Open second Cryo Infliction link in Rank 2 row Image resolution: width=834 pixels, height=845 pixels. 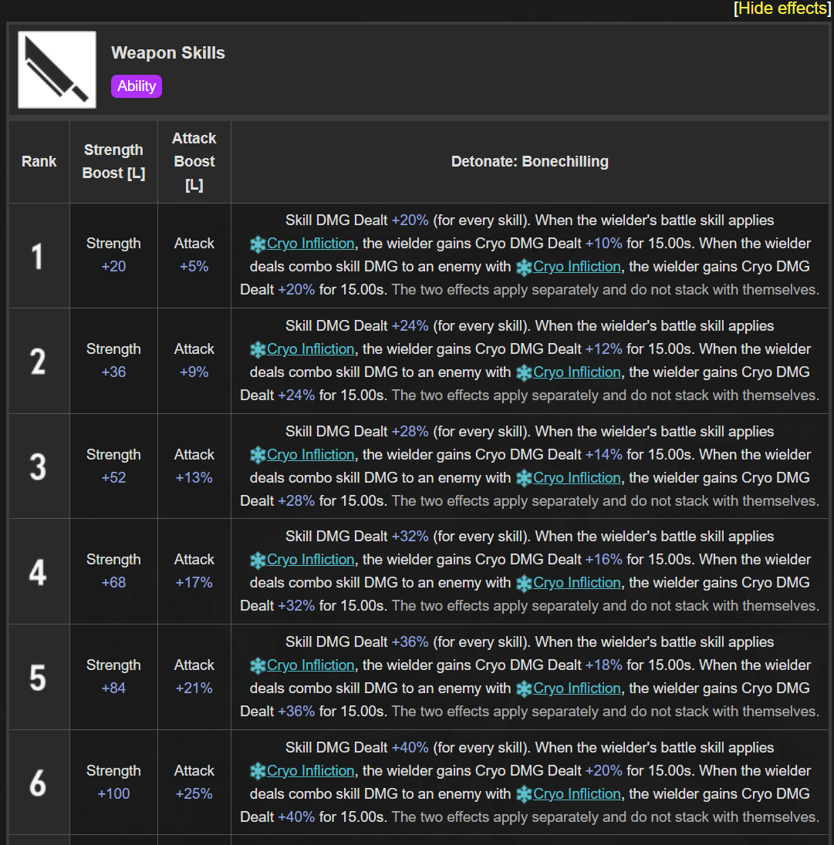[x=576, y=372]
